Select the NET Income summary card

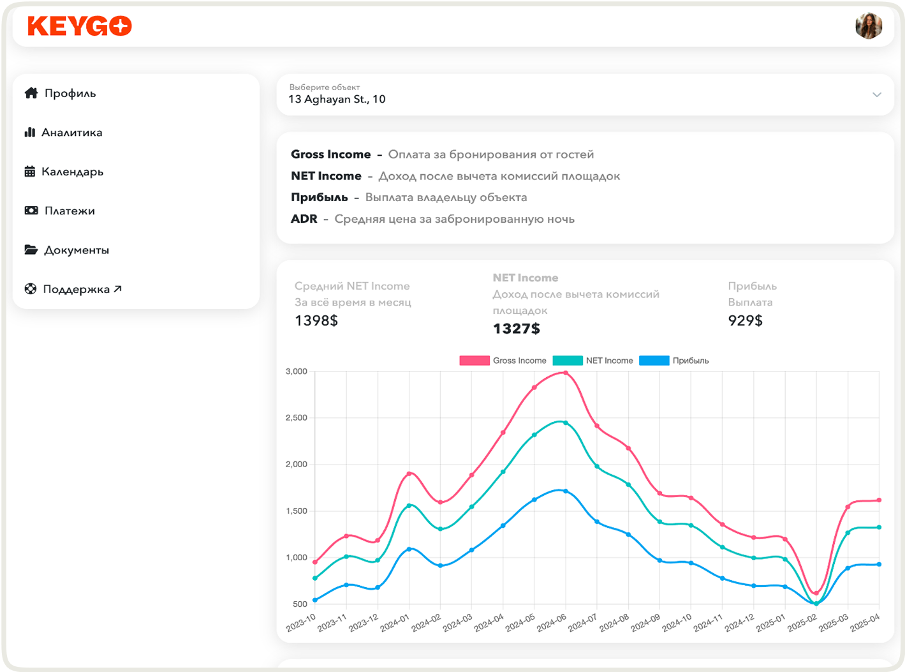pyautogui.click(x=576, y=303)
